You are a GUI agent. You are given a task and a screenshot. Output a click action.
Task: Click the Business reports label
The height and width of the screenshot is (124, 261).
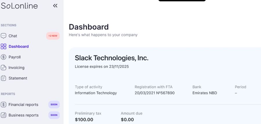(24, 115)
